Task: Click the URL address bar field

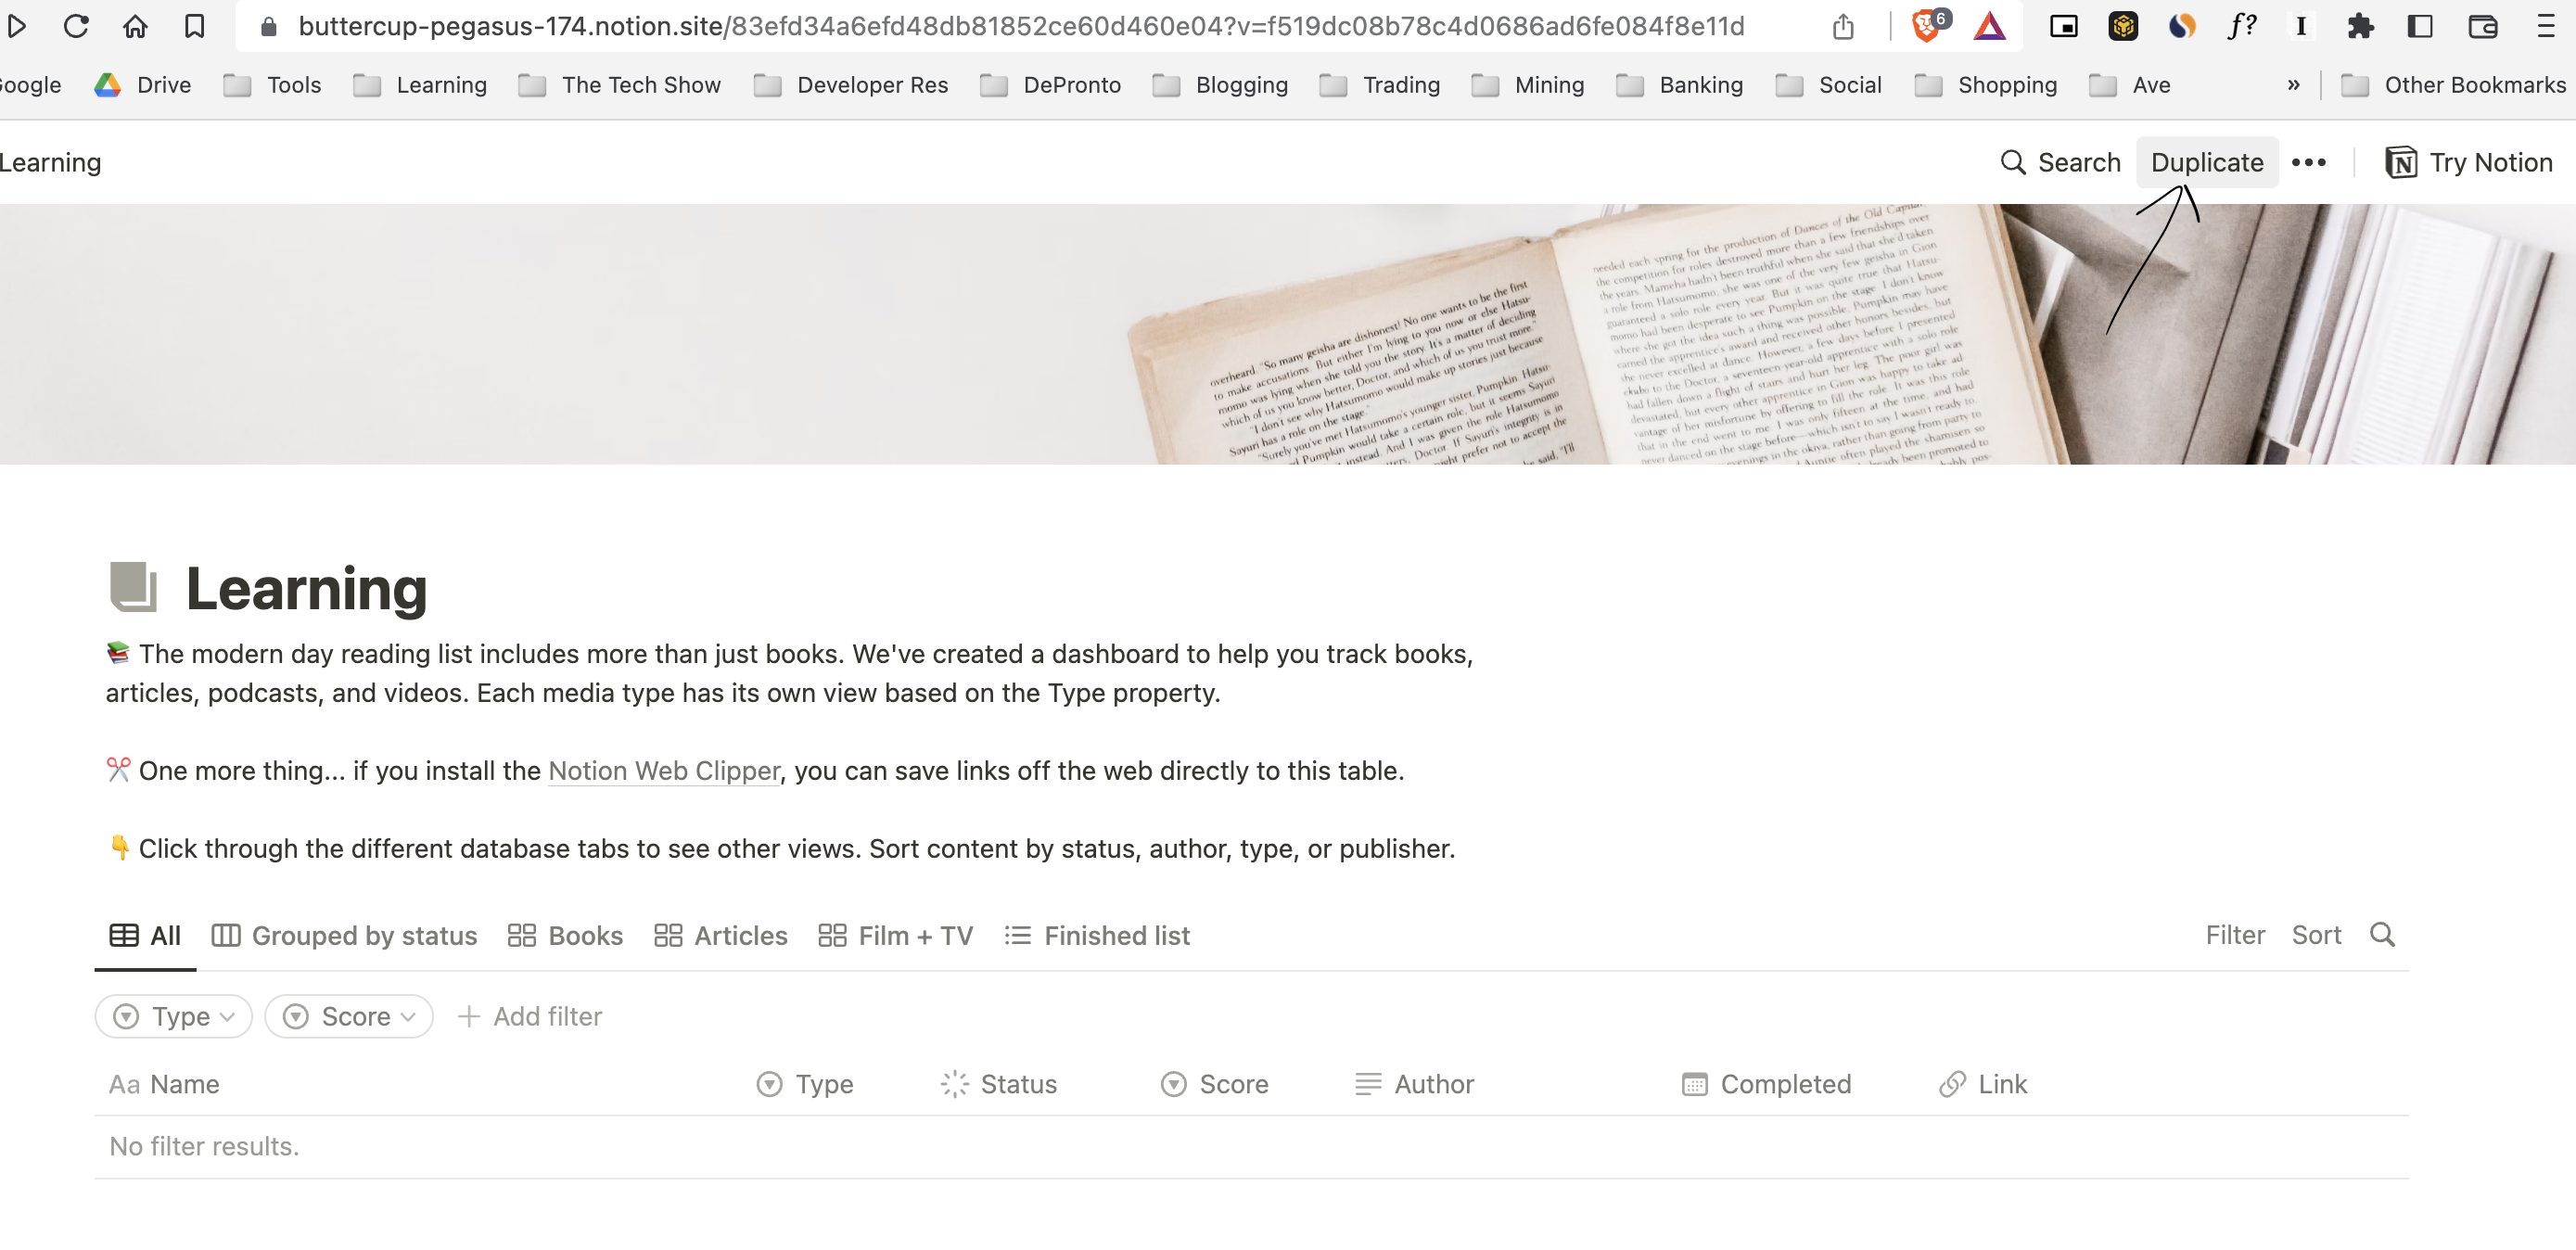Action: 1020,26
